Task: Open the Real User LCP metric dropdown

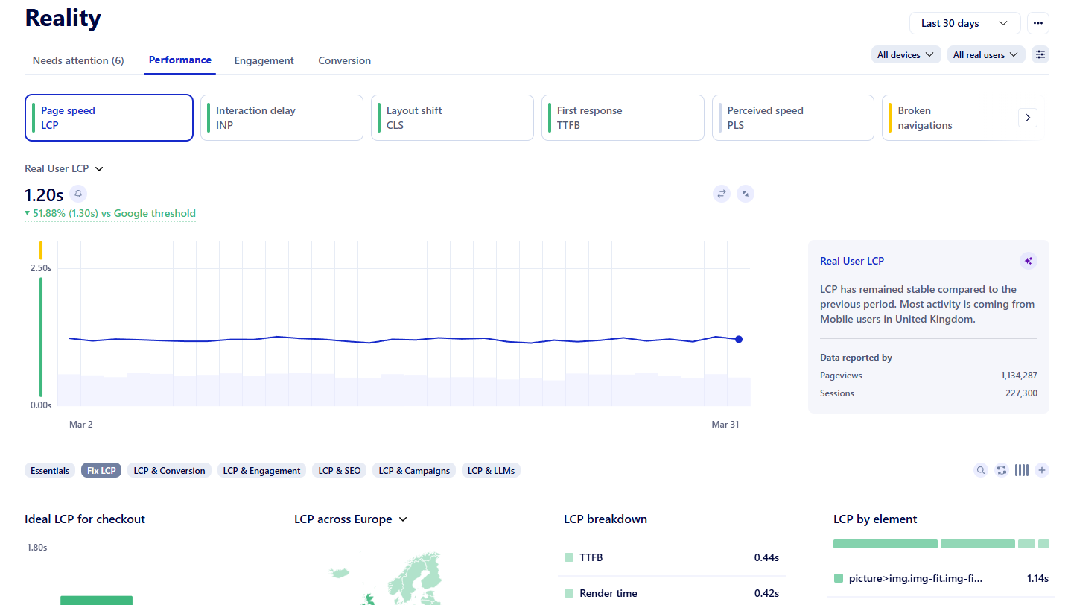Action: click(64, 168)
